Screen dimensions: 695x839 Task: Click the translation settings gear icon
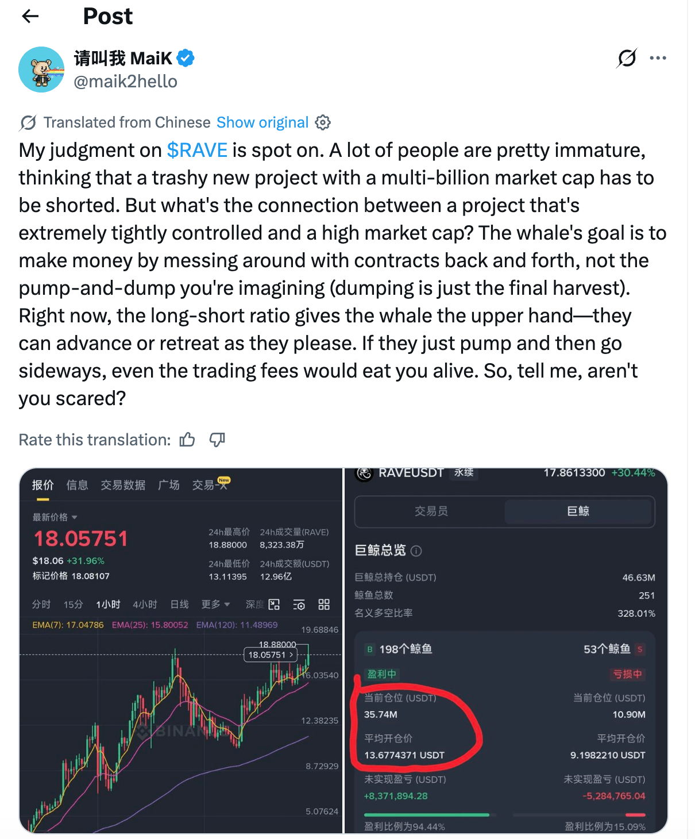323,122
